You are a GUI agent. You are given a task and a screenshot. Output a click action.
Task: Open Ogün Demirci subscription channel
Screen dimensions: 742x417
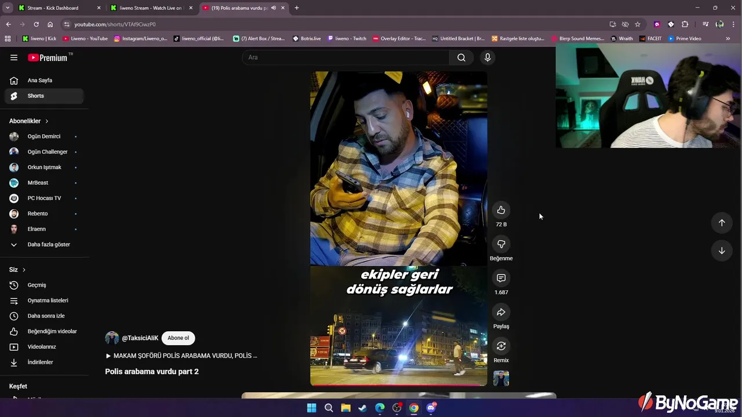[44, 137]
